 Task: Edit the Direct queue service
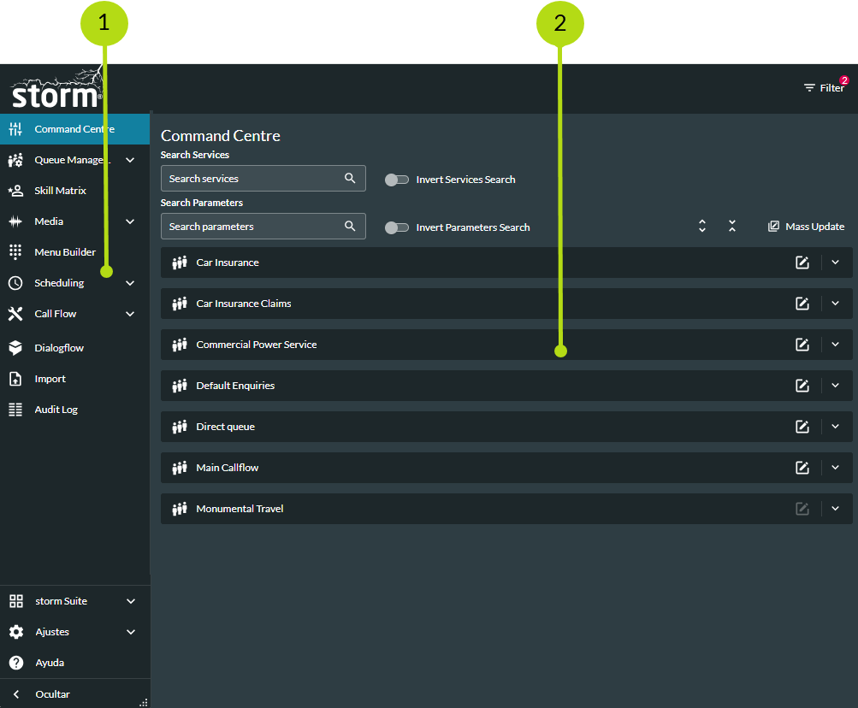802,427
